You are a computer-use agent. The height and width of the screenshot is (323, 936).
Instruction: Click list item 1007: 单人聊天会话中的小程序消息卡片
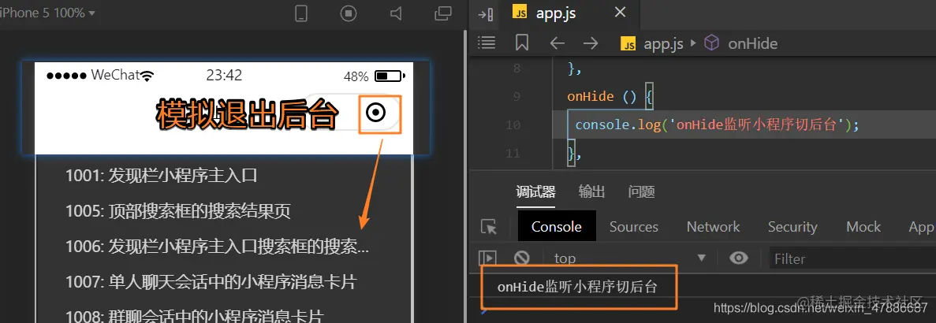pos(211,281)
